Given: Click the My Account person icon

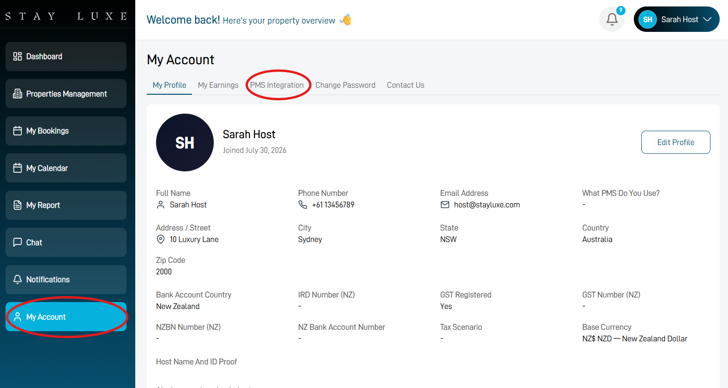Looking at the screenshot, I should coord(18,317).
